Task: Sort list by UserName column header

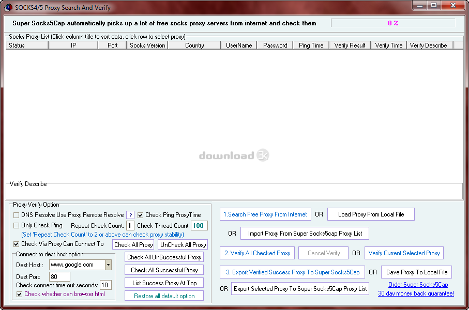Action: click(x=239, y=45)
